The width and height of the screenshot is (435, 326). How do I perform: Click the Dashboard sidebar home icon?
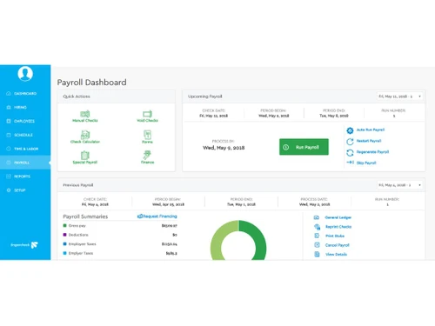pyautogui.click(x=9, y=93)
